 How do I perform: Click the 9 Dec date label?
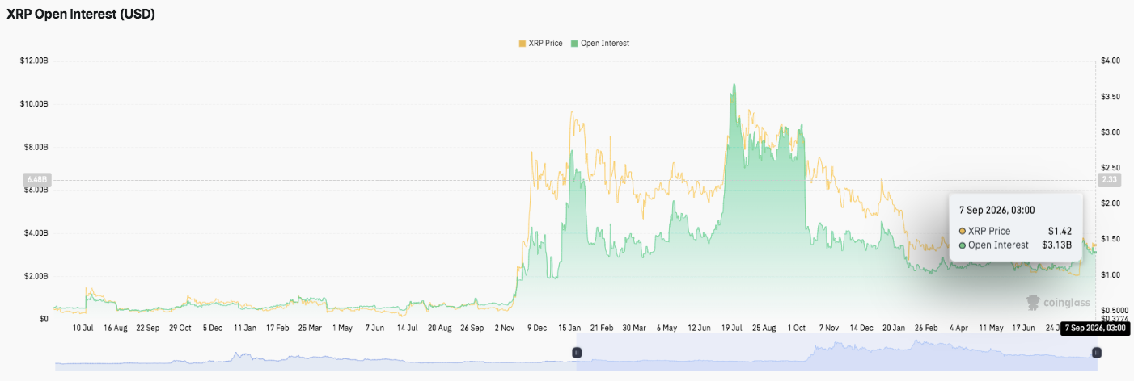[536, 329]
